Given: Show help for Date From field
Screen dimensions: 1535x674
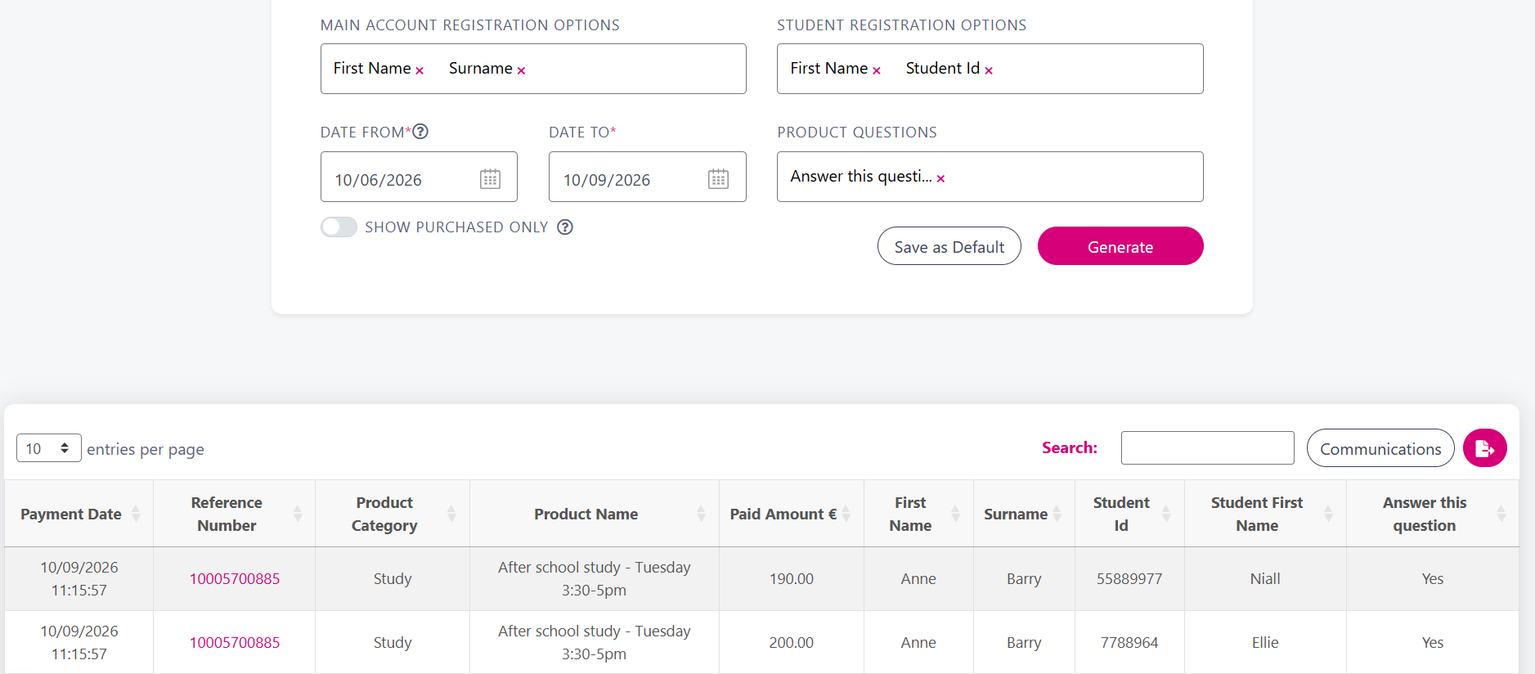Looking at the screenshot, I should point(420,132).
